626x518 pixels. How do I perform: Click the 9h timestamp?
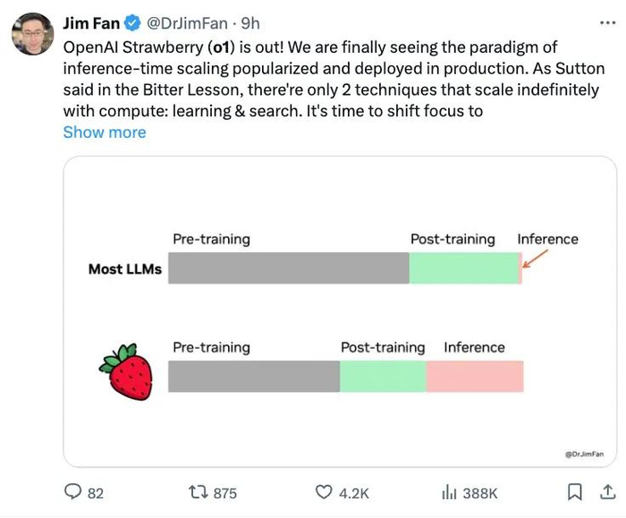click(250, 23)
